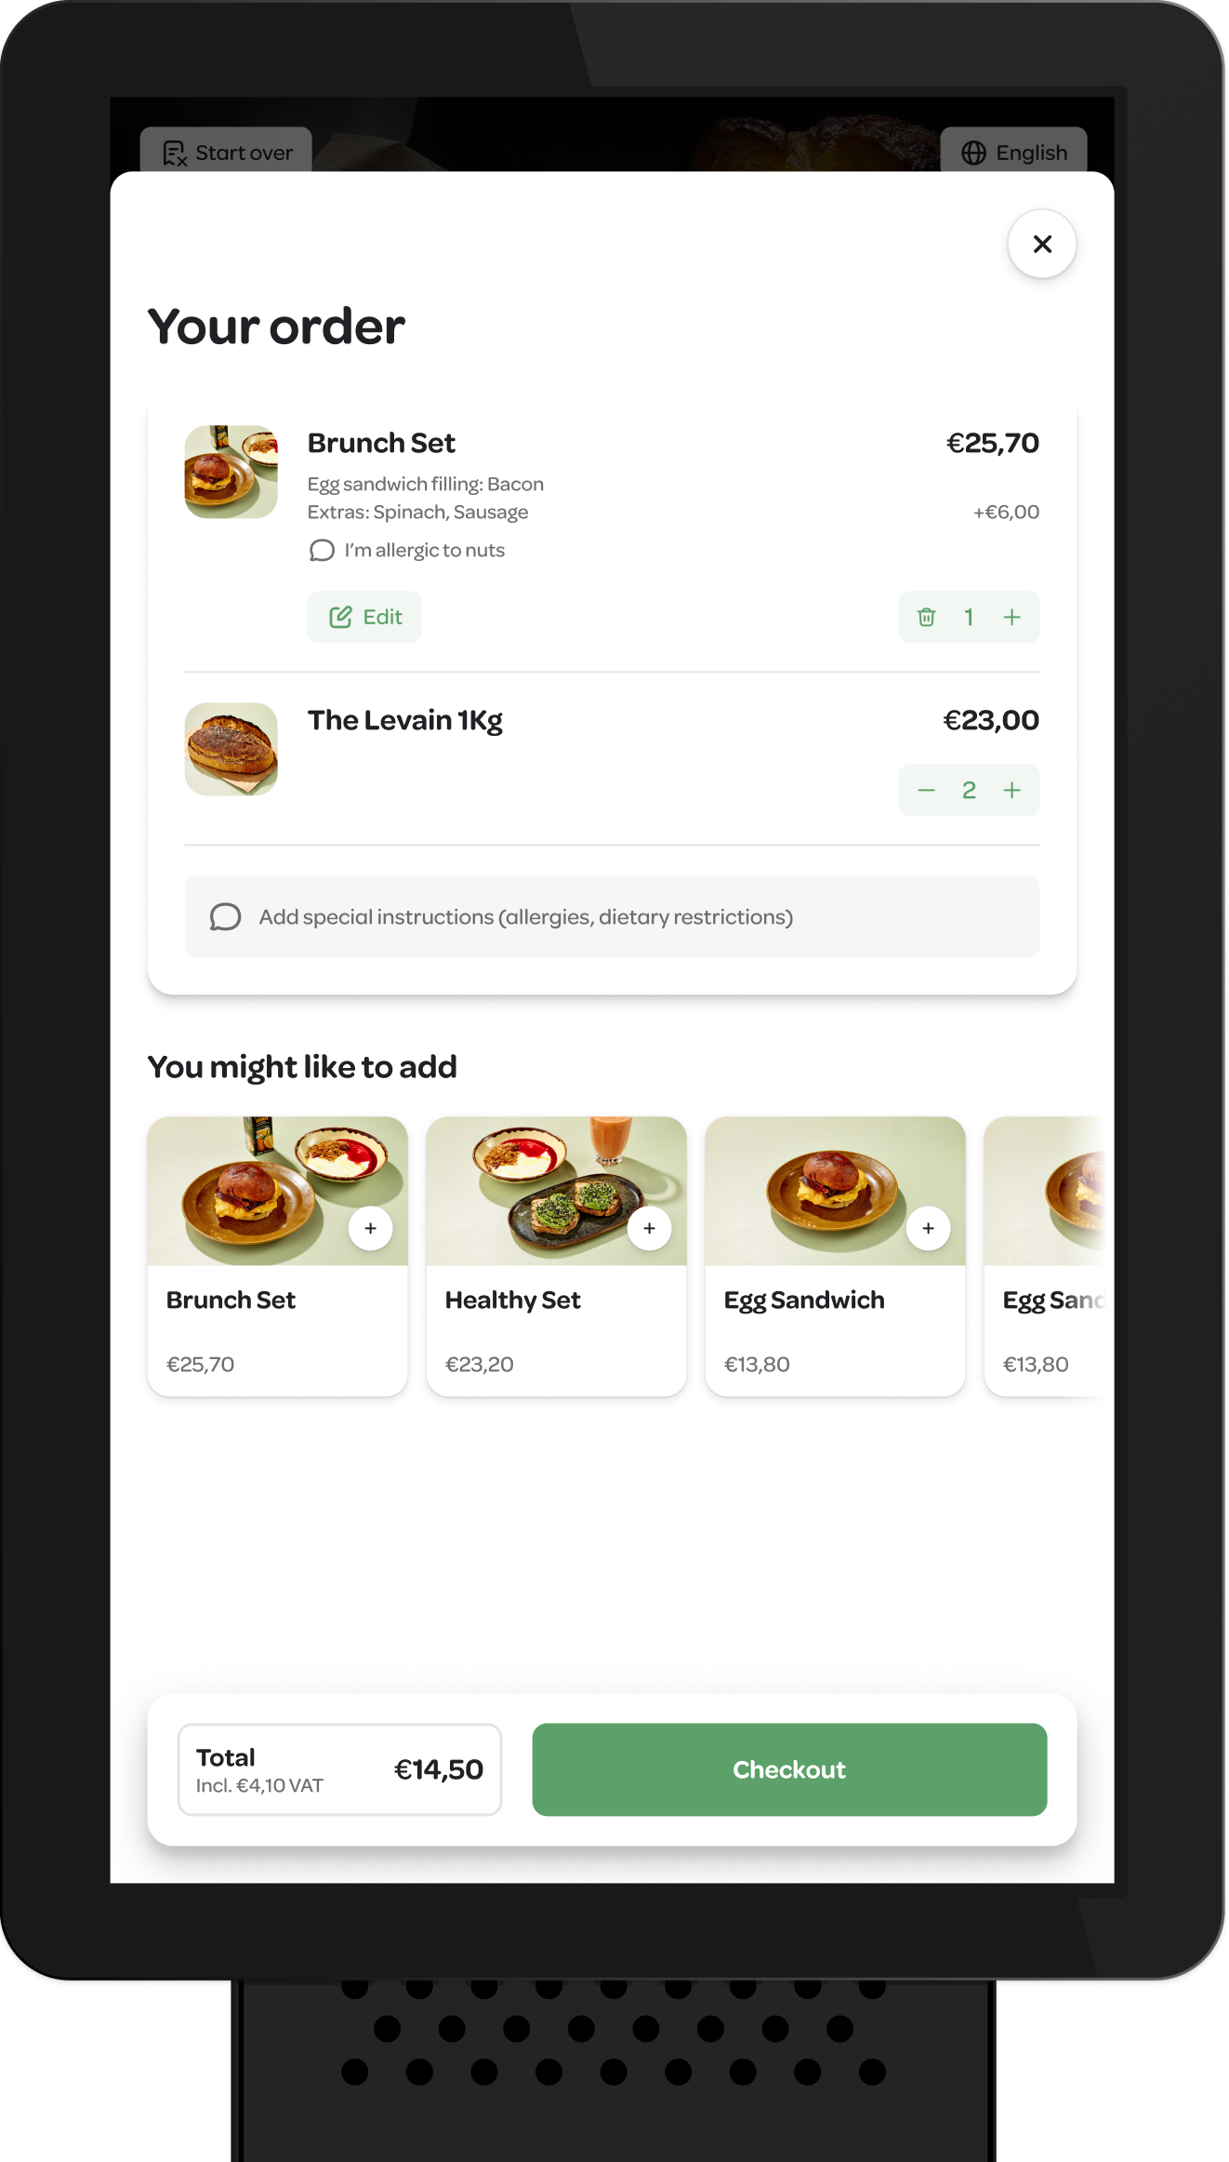Open The Levain 1Kg bread thumbnail
Screen dimensions: 1229x2162
point(231,749)
